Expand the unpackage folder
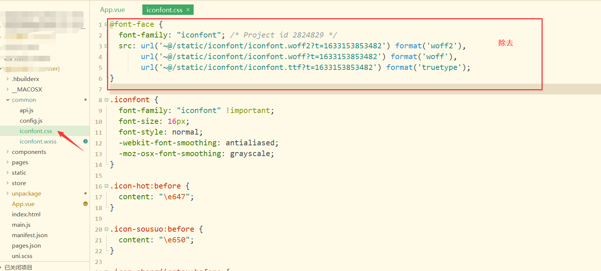601x271 pixels. 7,193
